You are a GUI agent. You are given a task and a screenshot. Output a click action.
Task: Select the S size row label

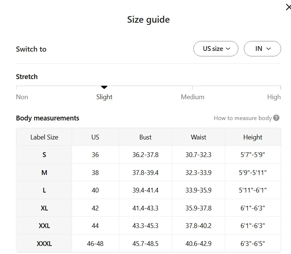pos(44,155)
